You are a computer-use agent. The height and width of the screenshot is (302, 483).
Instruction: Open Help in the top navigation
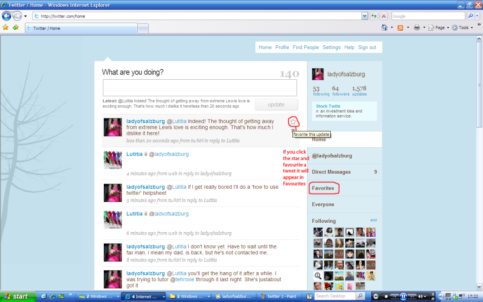(x=350, y=48)
